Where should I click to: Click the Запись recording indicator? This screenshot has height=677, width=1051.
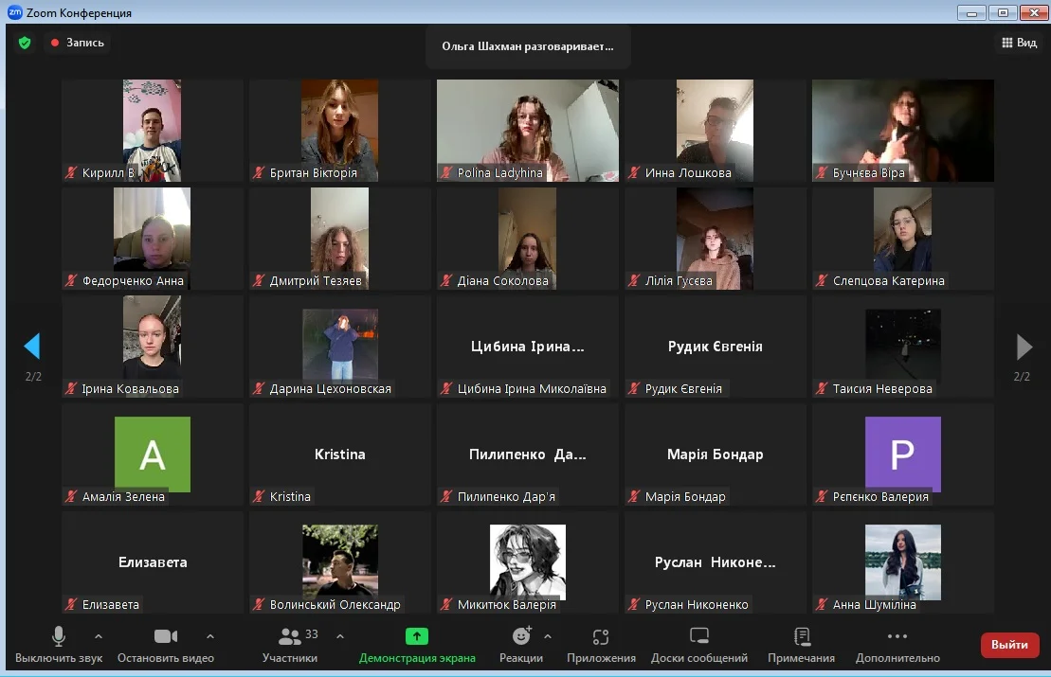(x=78, y=43)
